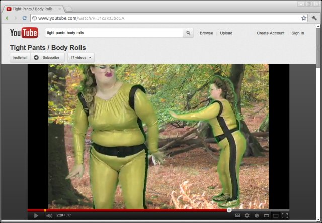322x223 pixels.
Task: Open a new browser tab
Action: 69,9
